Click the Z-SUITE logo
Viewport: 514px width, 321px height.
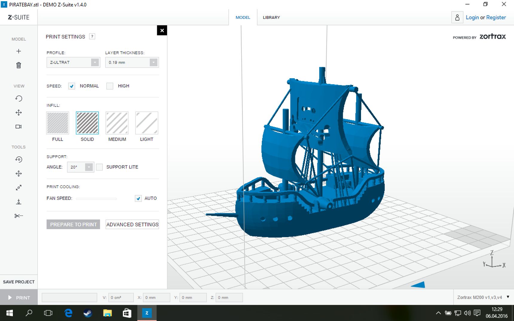coord(19,17)
